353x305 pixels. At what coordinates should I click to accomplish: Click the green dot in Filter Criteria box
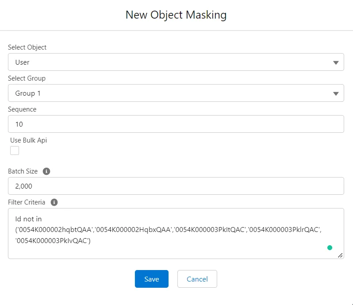click(x=330, y=247)
